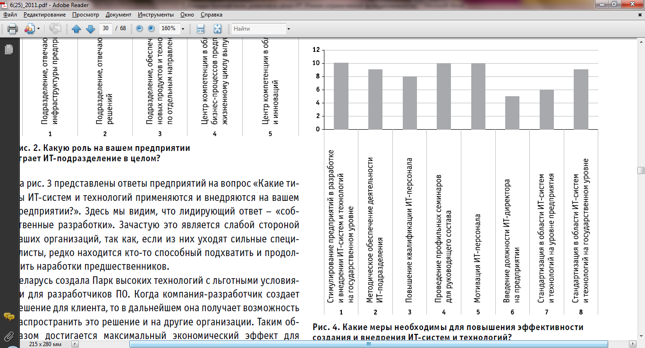Screen dimensions: 645x348
Task: Minimize the Adobe Reader window
Action: [x=601, y=4]
